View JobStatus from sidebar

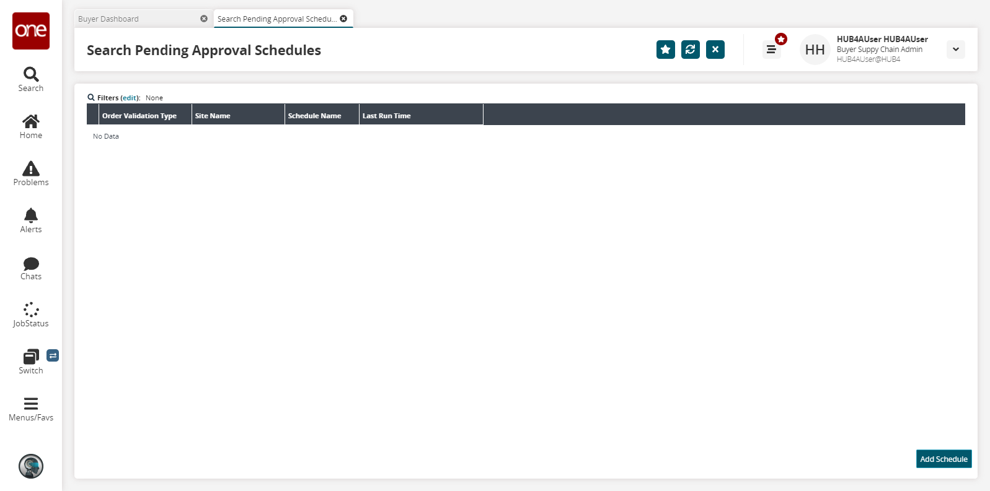(31, 315)
